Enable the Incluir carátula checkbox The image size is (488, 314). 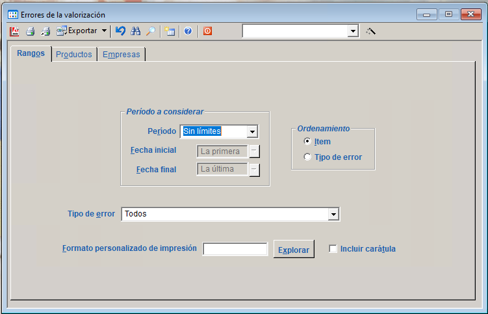coord(333,248)
